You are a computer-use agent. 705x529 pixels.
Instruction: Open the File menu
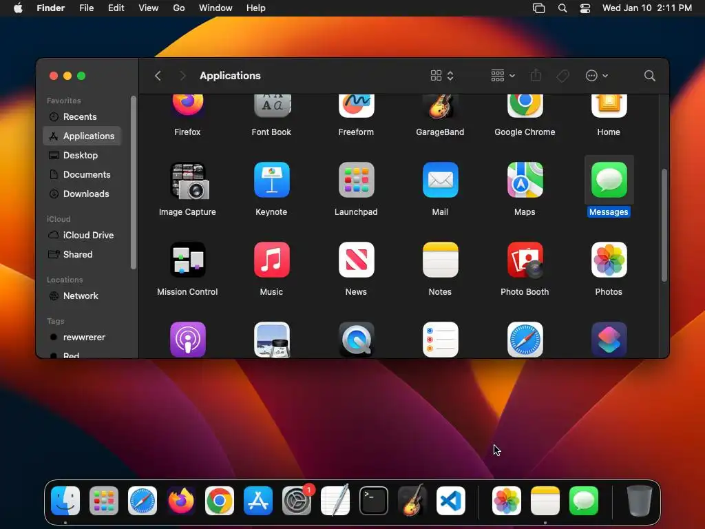point(86,8)
